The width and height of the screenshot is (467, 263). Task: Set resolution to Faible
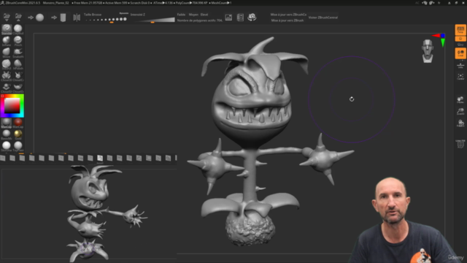(x=181, y=15)
